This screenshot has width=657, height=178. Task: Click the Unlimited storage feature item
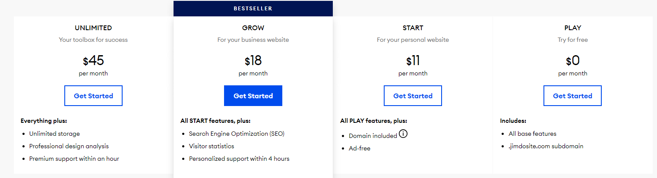pyautogui.click(x=54, y=134)
